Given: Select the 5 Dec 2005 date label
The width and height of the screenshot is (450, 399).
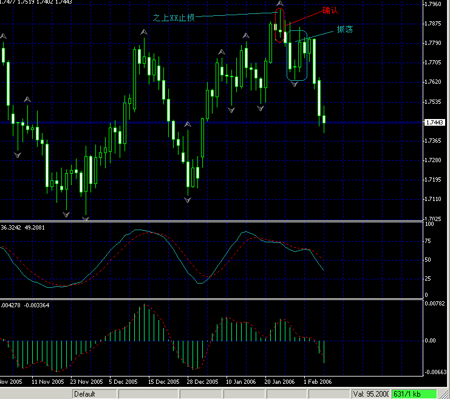Looking at the screenshot, I should [123, 382].
